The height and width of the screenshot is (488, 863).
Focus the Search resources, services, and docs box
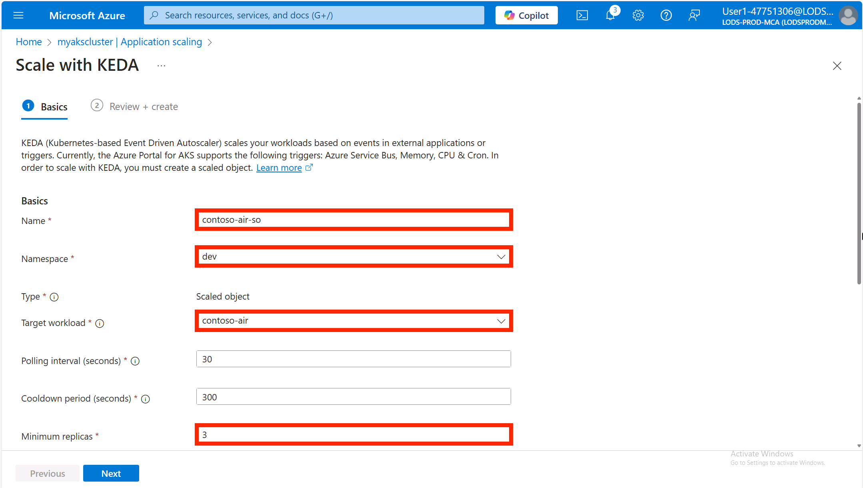(x=314, y=15)
